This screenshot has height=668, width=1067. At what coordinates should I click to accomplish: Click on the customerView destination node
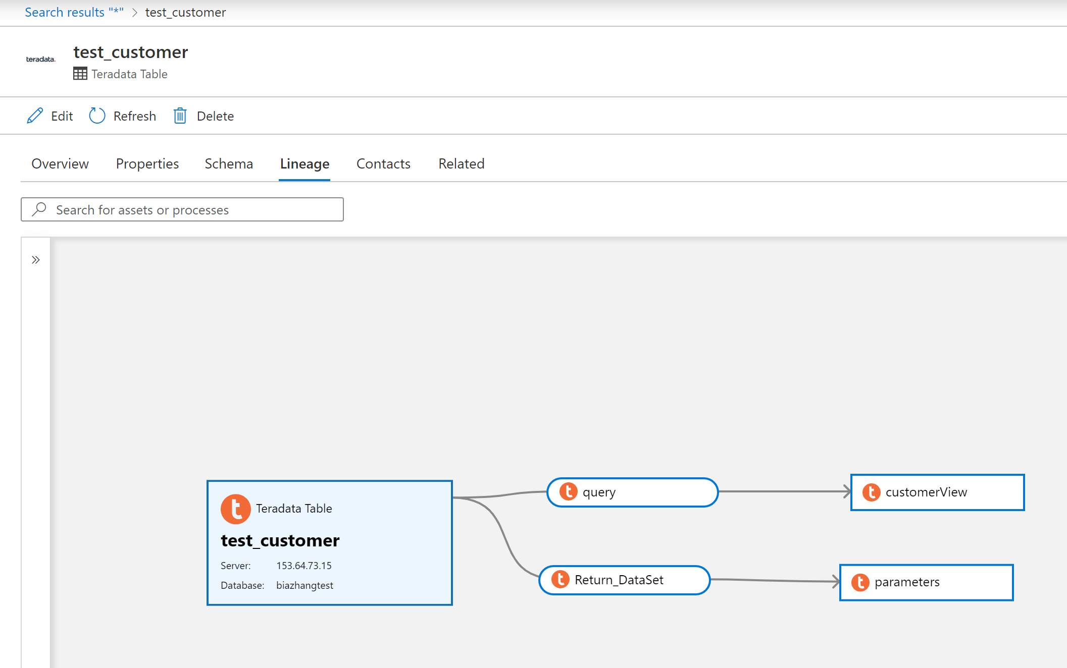(937, 492)
